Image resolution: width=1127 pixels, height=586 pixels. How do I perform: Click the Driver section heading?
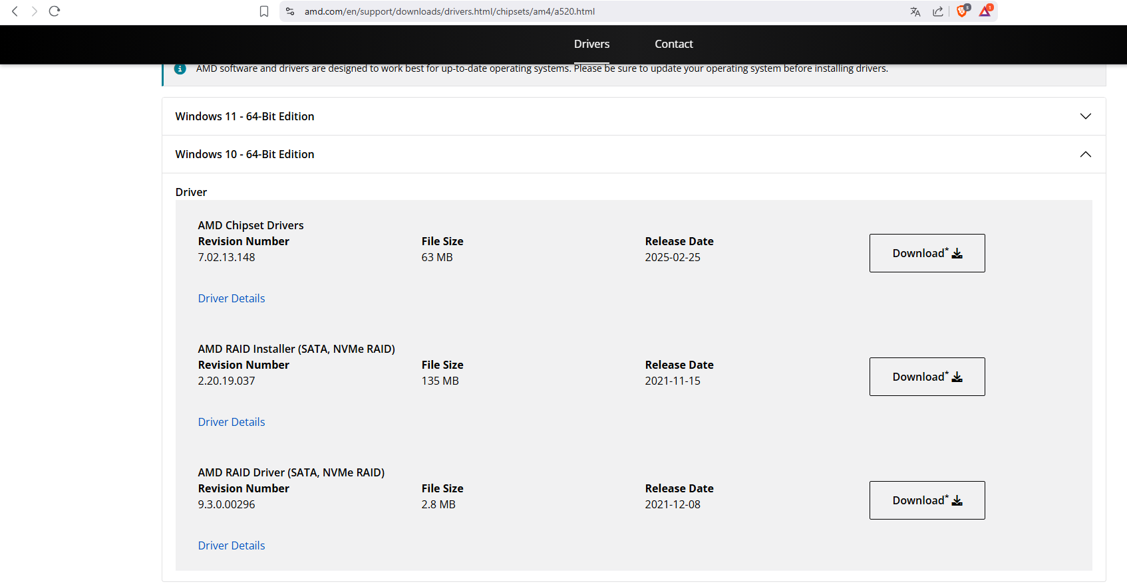coord(191,192)
